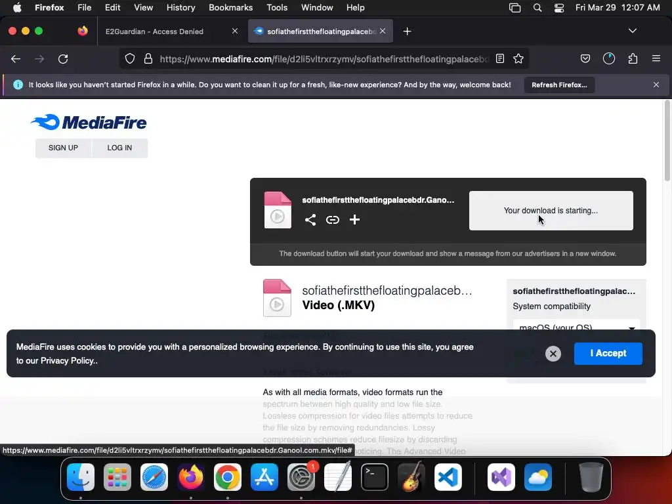Click the date and time in menu bar
The height and width of the screenshot is (504, 672).
click(618, 8)
